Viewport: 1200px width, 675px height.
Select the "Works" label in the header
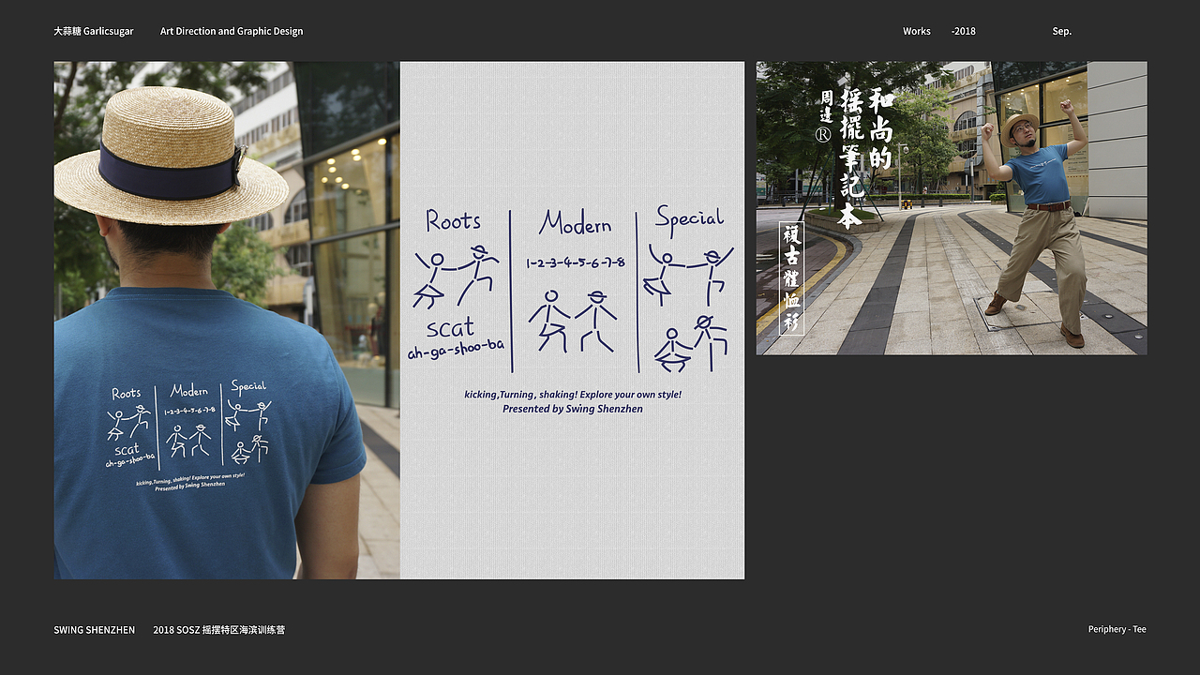click(917, 31)
